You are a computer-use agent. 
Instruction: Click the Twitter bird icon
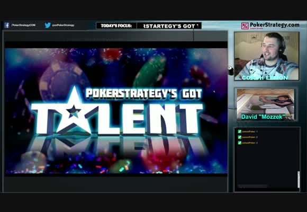[48, 25]
